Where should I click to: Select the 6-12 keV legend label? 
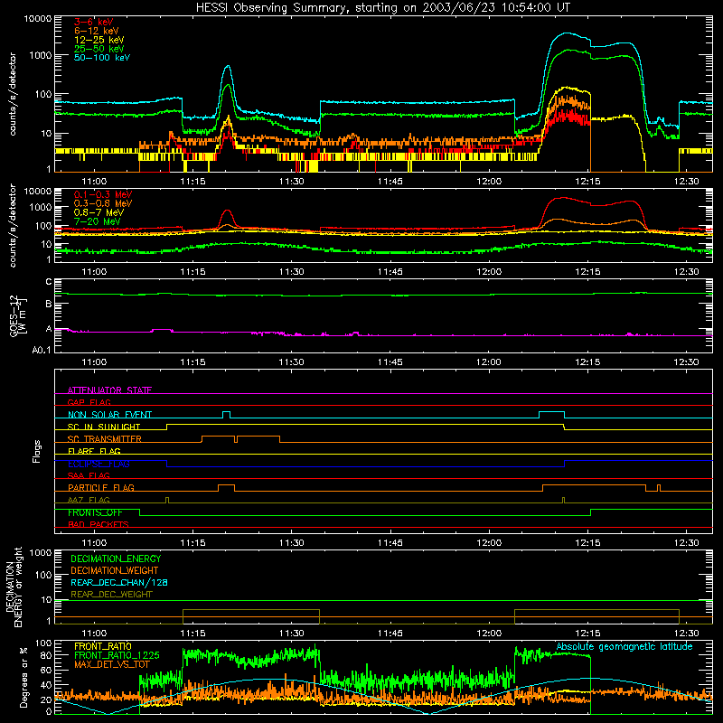click(x=97, y=31)
